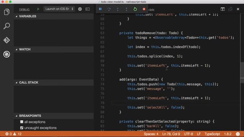Click 'barAll' string on line 83
The image size is (244, 137).
tap(153, 126)
